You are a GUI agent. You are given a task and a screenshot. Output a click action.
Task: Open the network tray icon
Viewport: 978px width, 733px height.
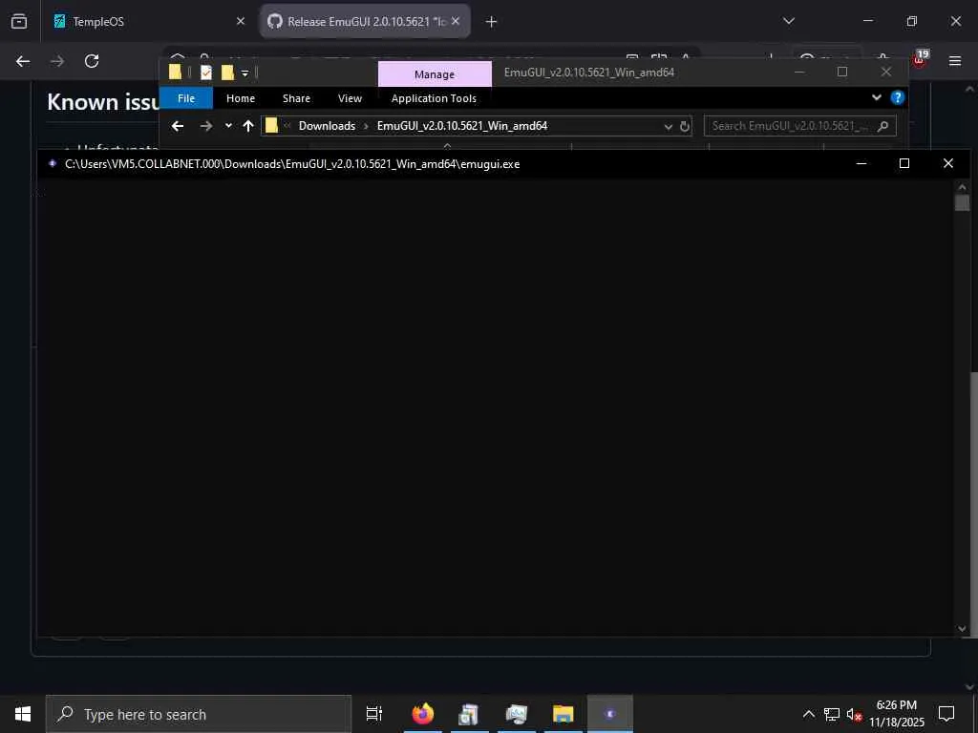pos(832,714)
